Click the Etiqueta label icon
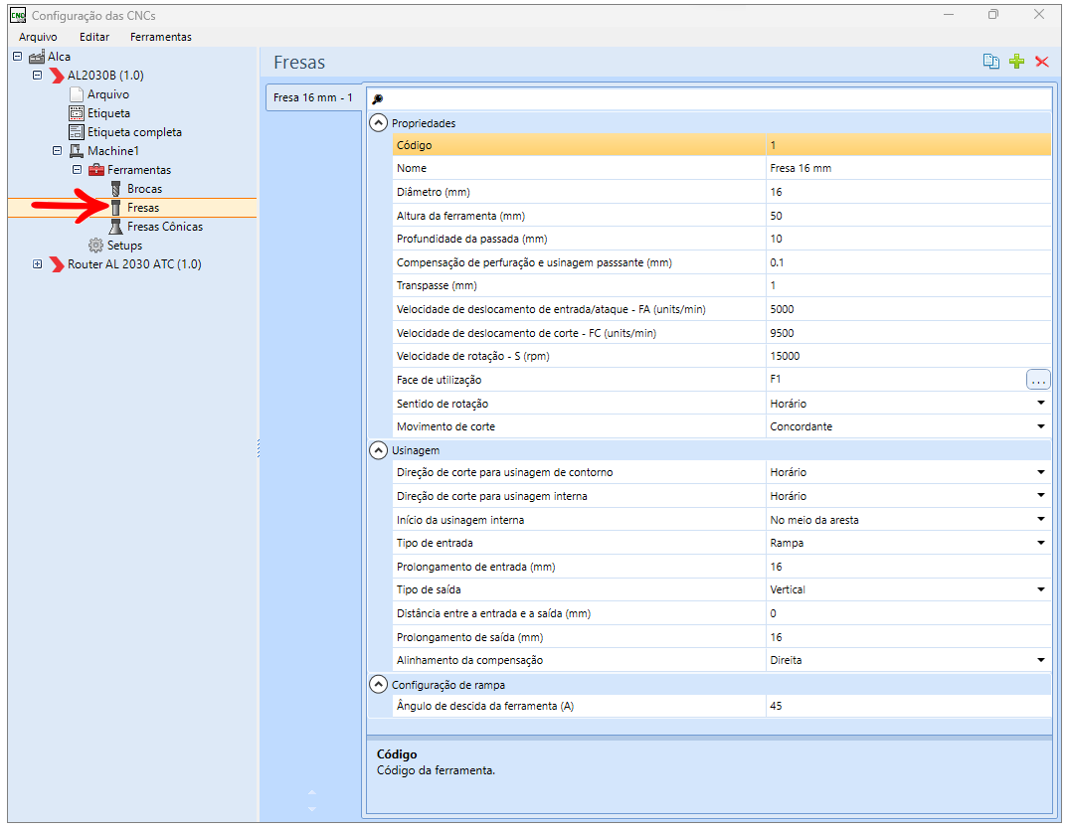 (77, 113)
